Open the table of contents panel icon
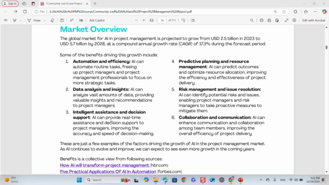Screen dimensions: 329x185 click(6, 21)
